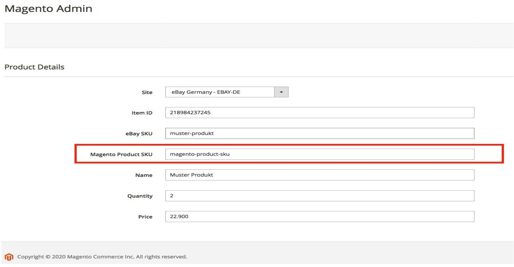Click the Site field label

click(x=147, y=92)
